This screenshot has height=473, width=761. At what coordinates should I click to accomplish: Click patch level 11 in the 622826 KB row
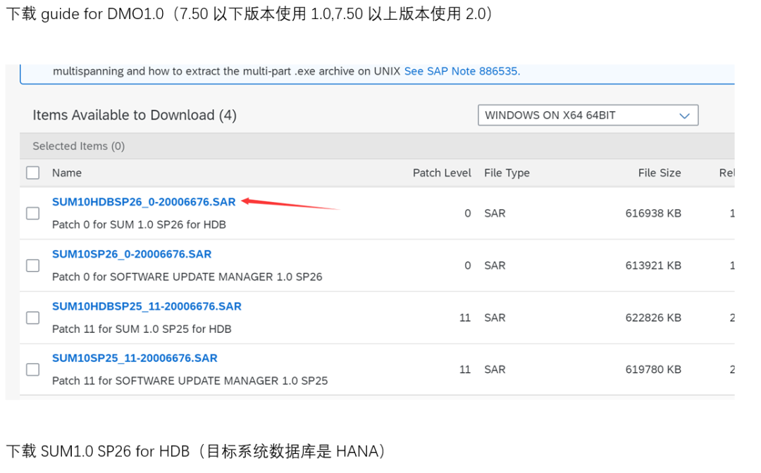pos(465,318)
